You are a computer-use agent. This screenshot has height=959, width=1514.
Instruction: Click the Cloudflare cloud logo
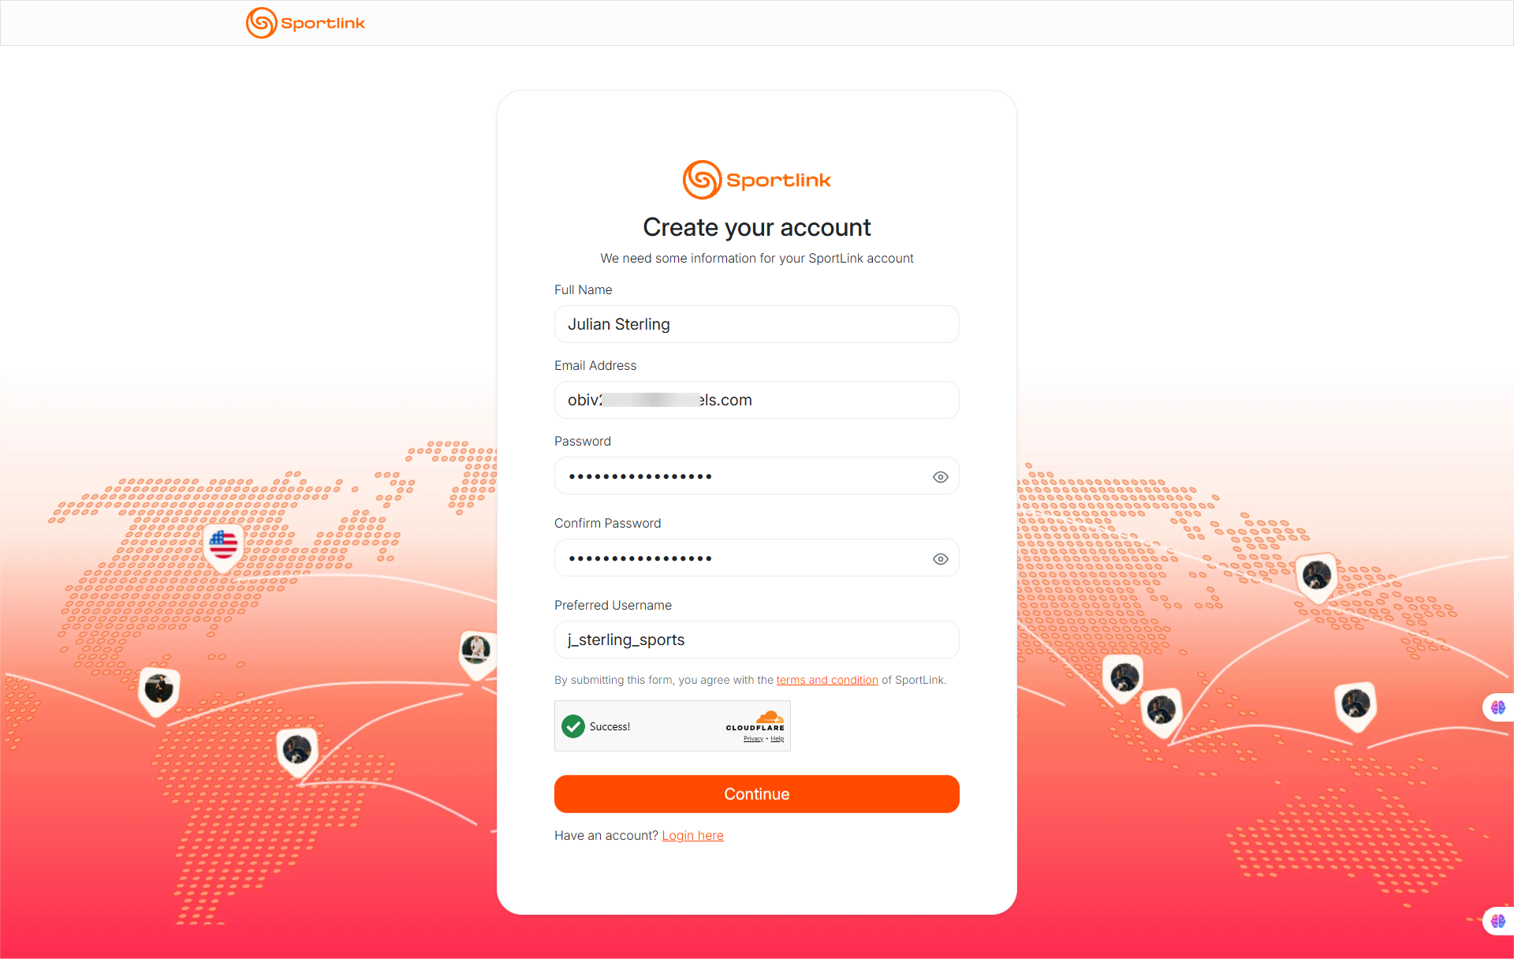770,718
